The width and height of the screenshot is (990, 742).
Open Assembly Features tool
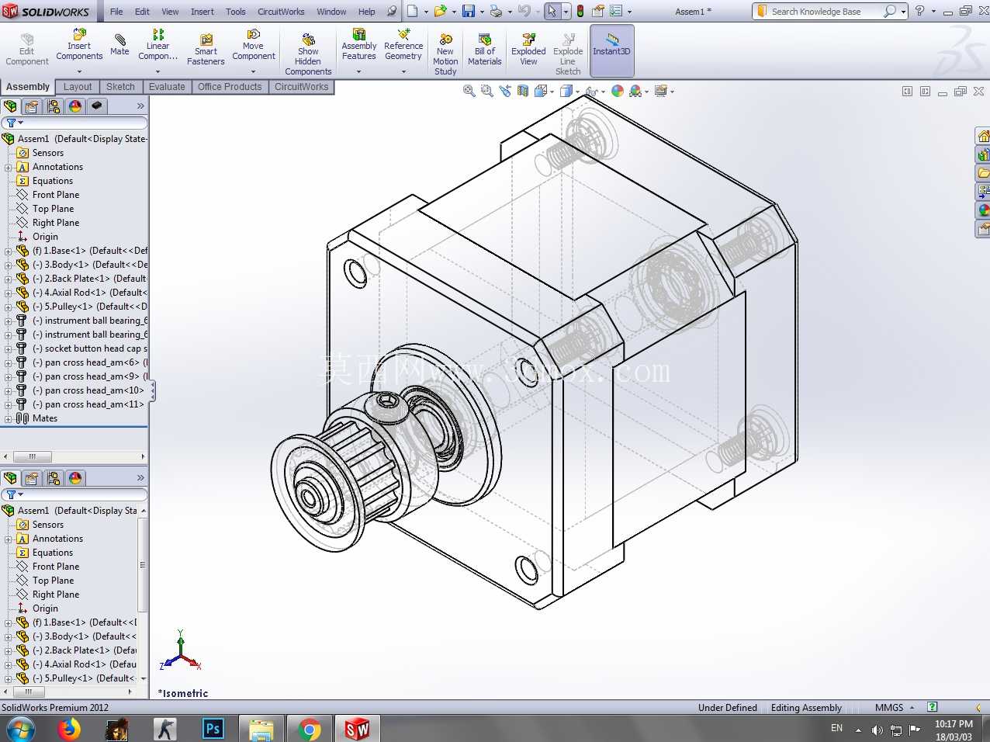point(358,45)
